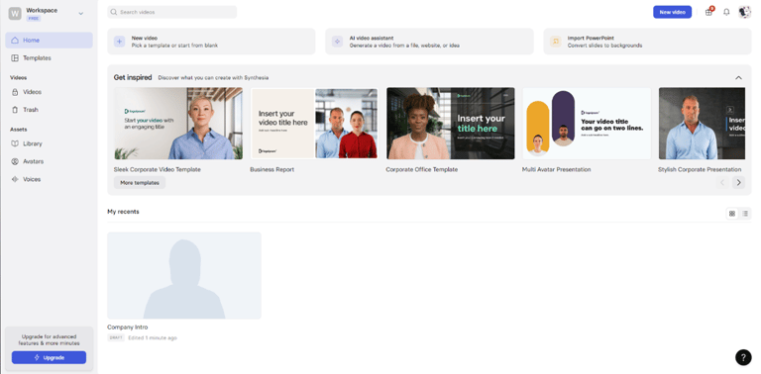Click the Sleek Corporate Video Template label
The image size is (761, 374).
pyautogui.click(x=158, y=169)
